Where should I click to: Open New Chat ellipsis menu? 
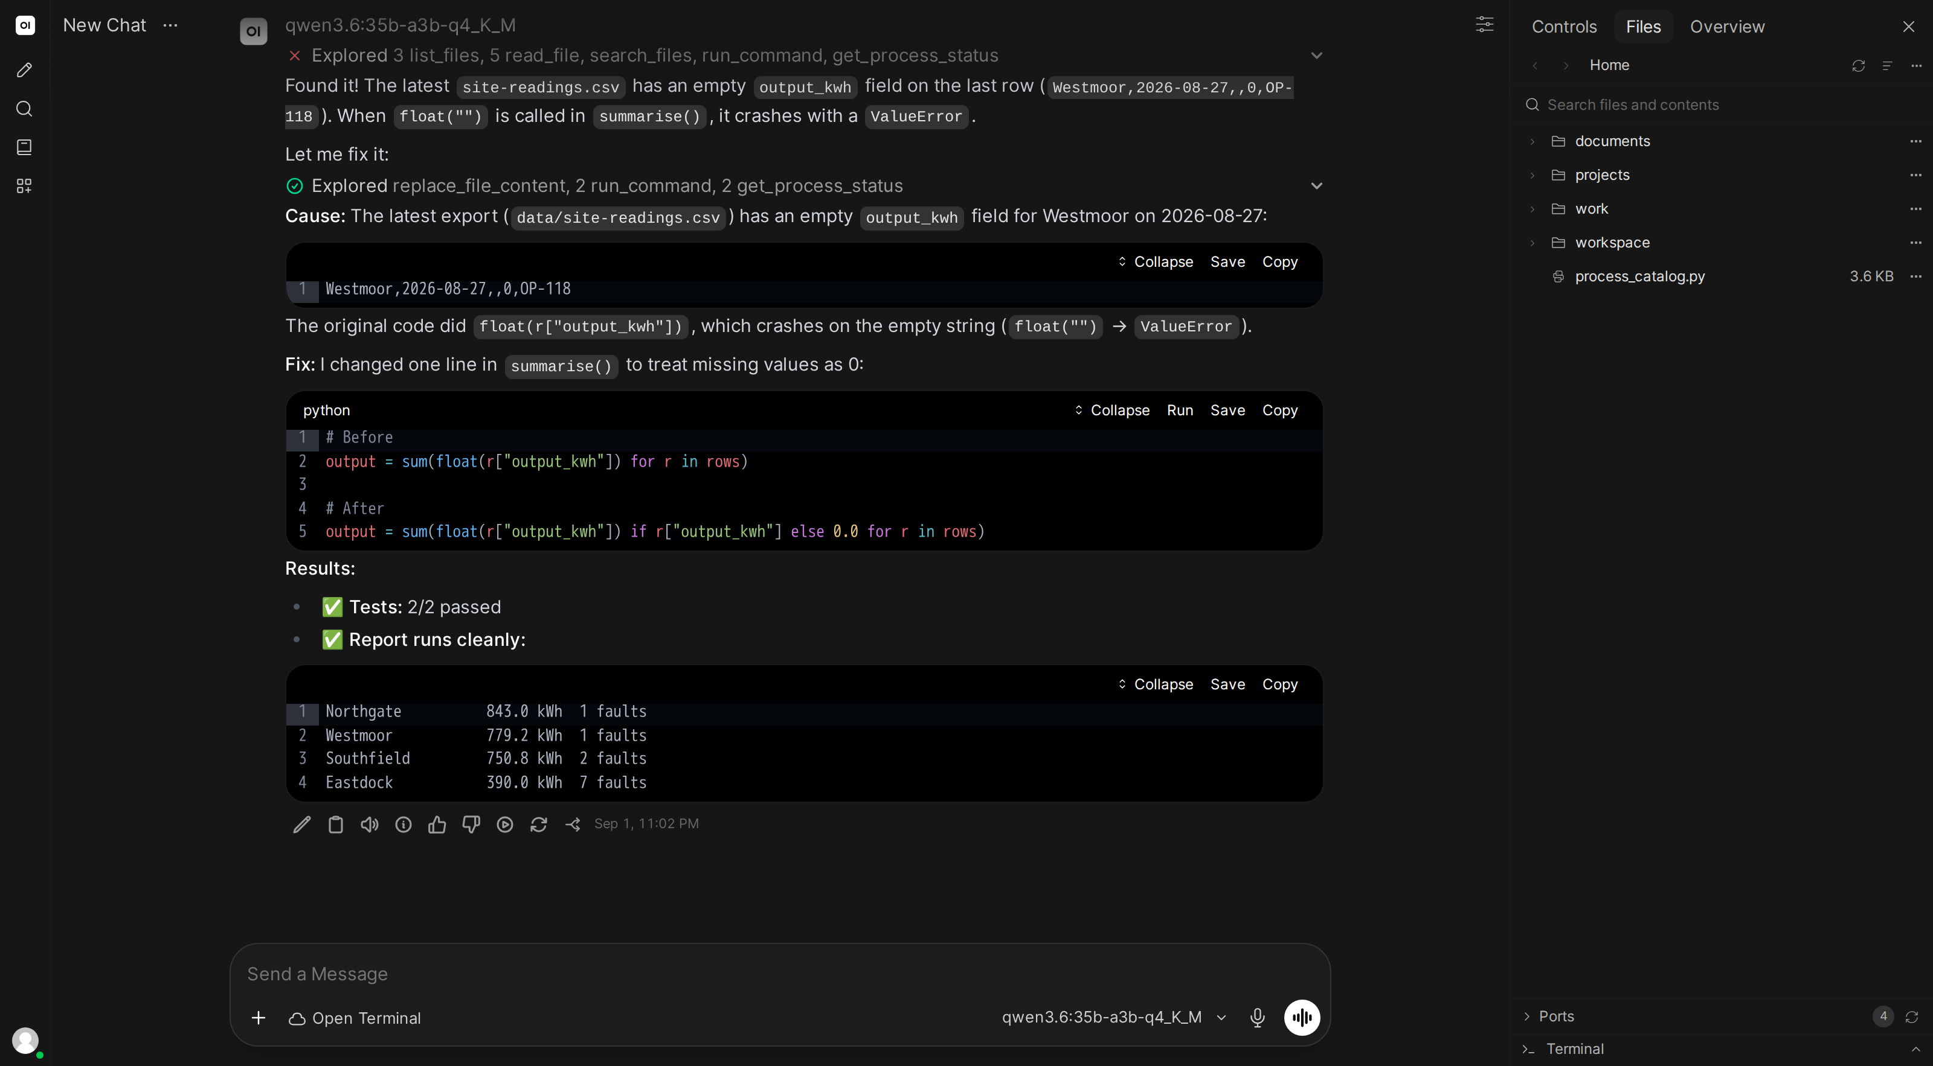coord(170,25)
